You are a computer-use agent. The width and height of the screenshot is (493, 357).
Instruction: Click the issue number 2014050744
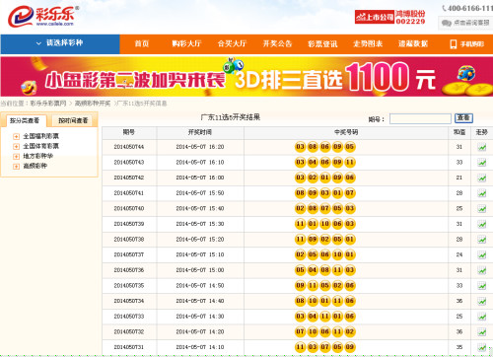pyautogui.click(x=129, y=147)
